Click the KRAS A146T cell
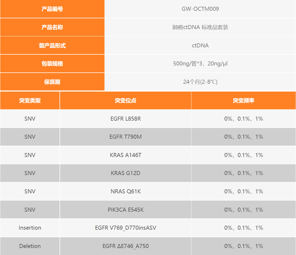296x255 pixels. (126, 155)
